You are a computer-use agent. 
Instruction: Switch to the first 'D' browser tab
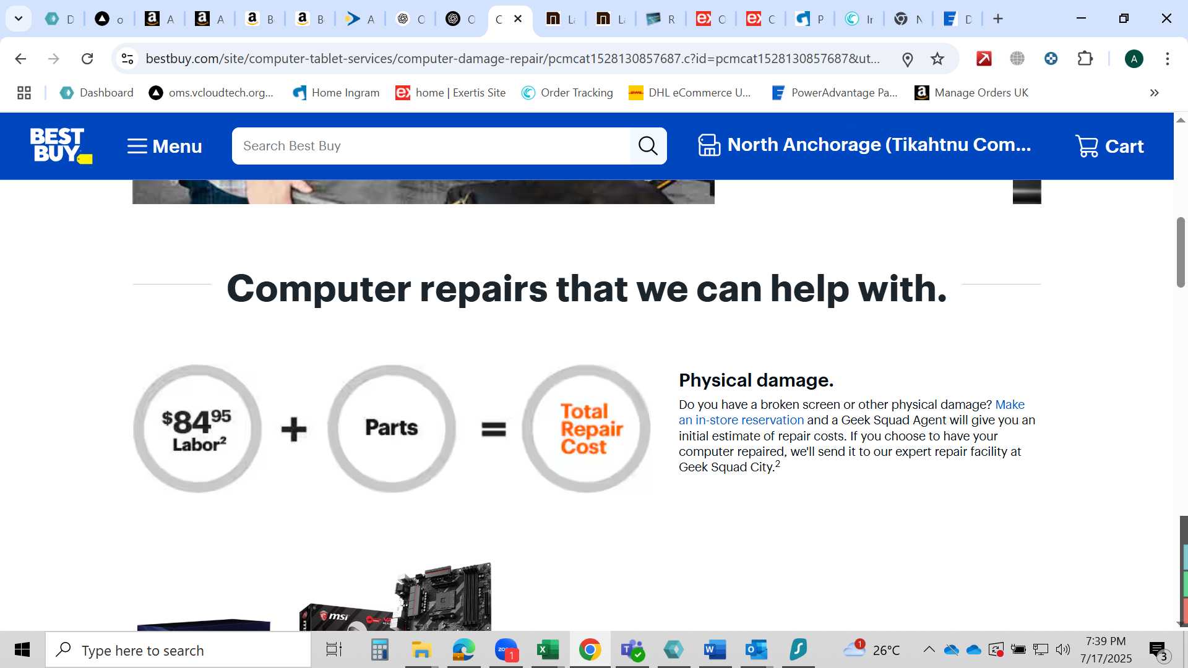click(x=60, y=19)
